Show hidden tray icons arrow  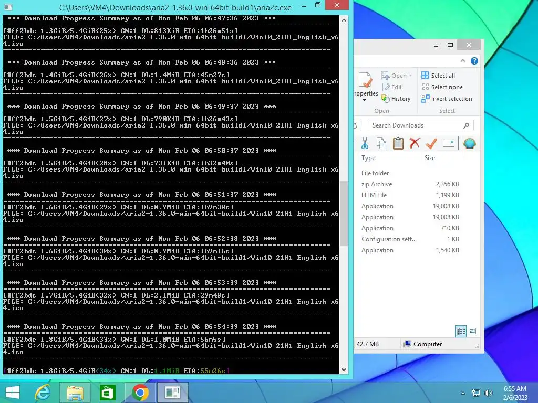pos(463,393)
